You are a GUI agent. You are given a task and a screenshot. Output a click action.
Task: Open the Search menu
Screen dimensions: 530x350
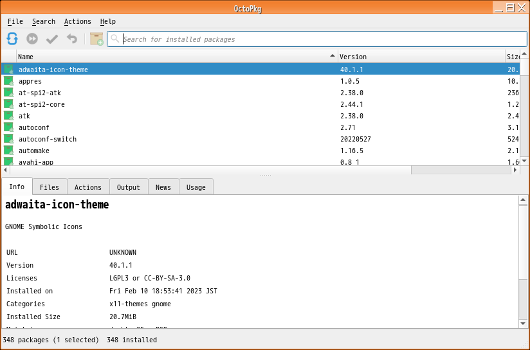point(44,21)
